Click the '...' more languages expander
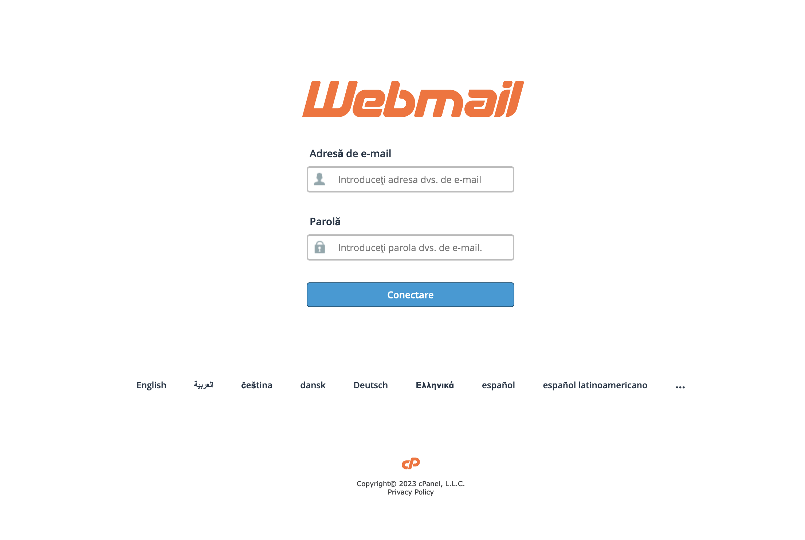Viewport: 805px width, 540px height. click(680, 385)
